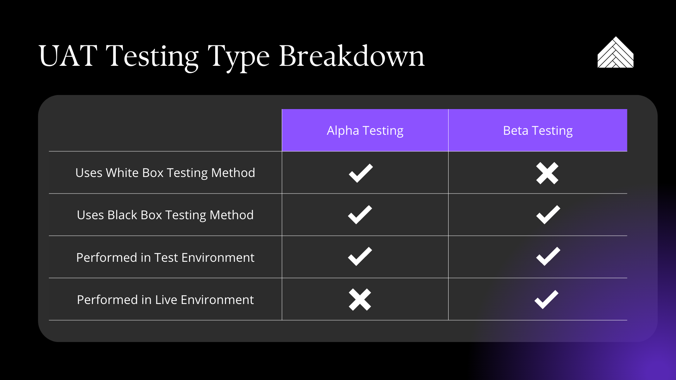Click the Beta Testing Live Environment checkmark
Viewport: 676px width, 380px height.
(x=546, y=299)
